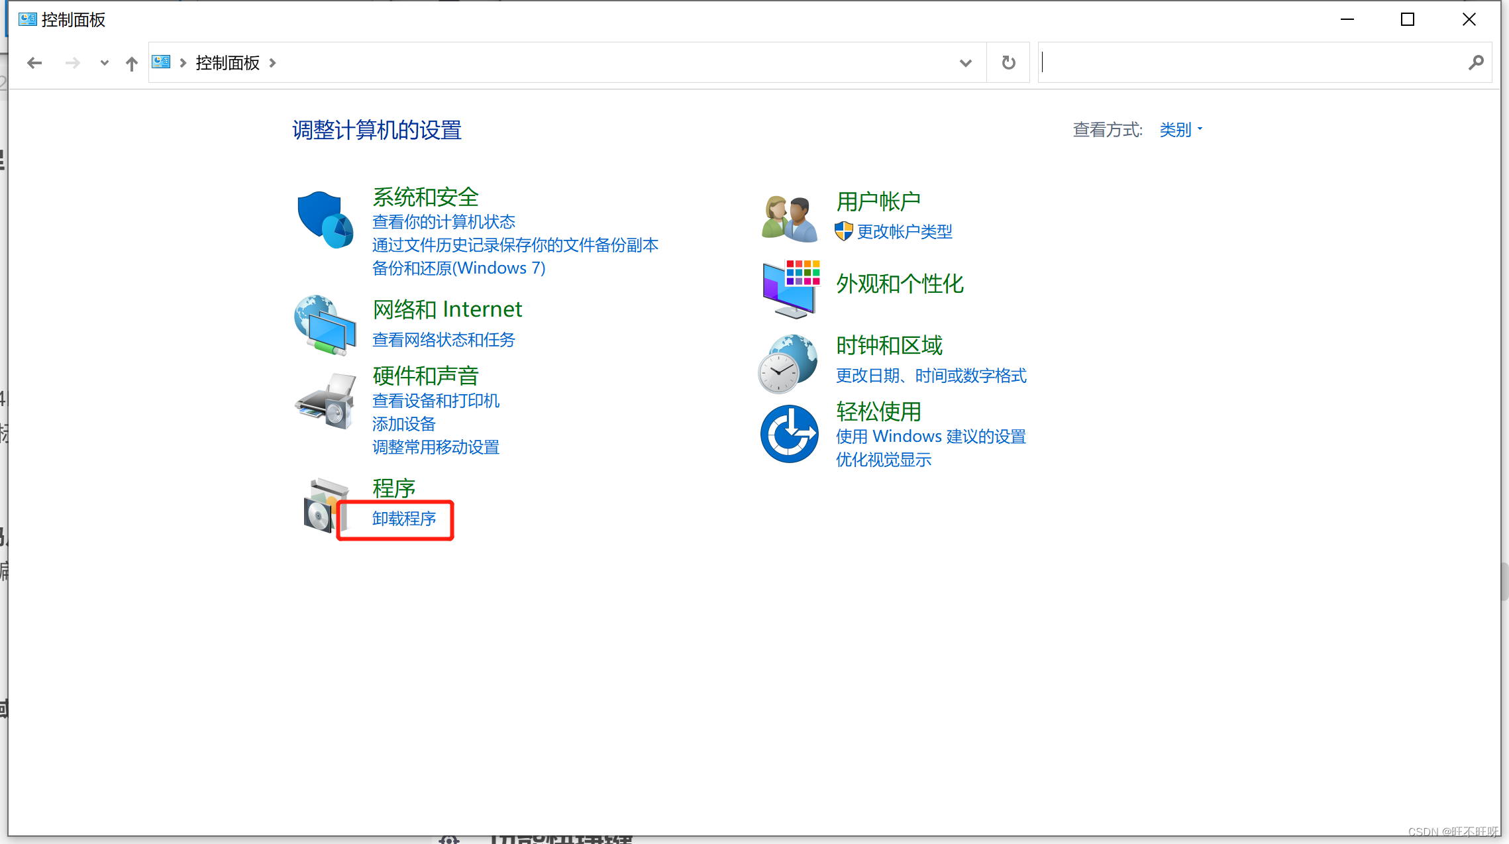Click the Forward arrow in navigation bar
This screenshot has width=1509, height=844.
[x=73, y=63]
